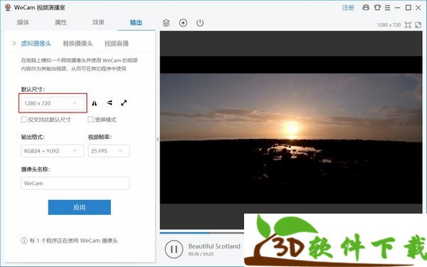Click the WeCam camera name input field
Screen dimensions: 427x267
click(75, 183)
